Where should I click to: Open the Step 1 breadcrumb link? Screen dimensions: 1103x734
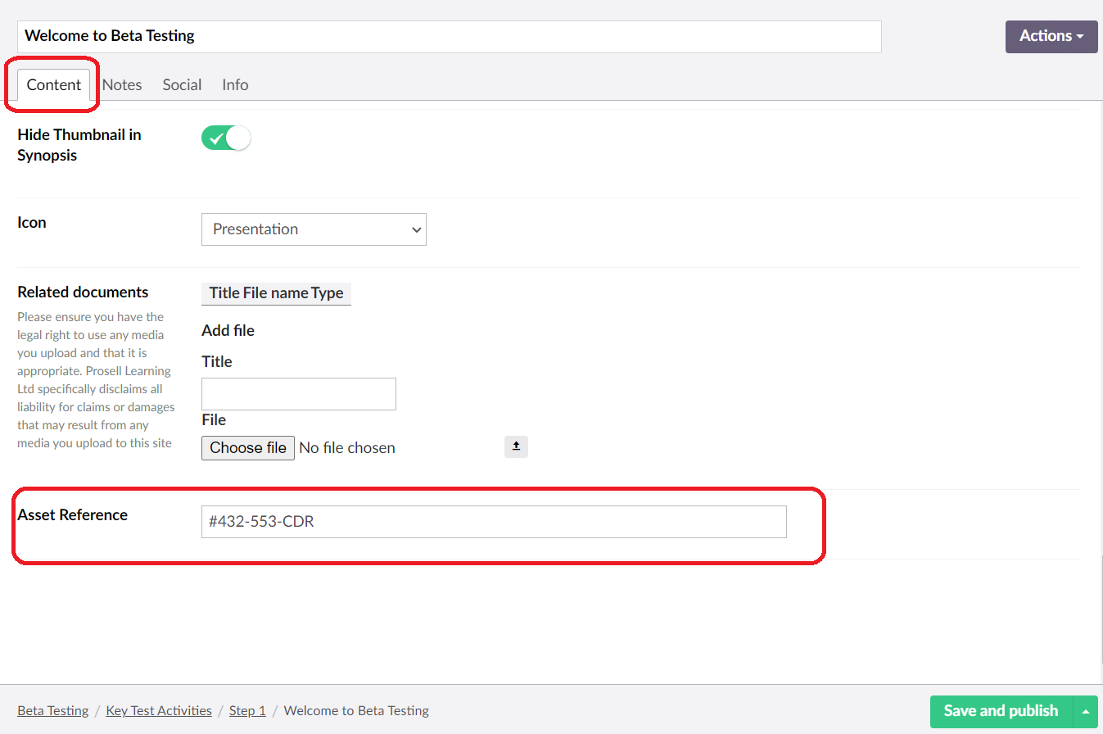[x=247, y=710]
